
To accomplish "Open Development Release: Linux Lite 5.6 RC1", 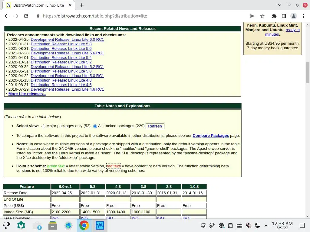I will [67, 53].
